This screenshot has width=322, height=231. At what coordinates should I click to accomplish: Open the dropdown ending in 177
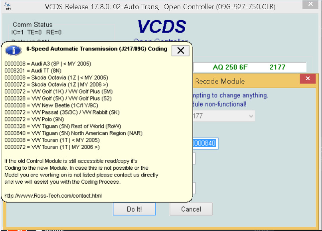coord(223,116)
